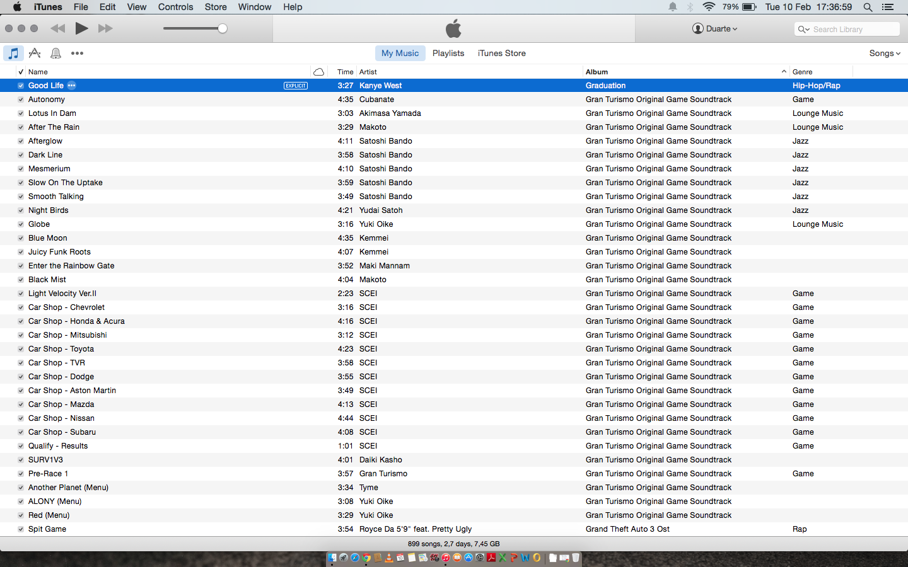This screenshot has height=567, width=908.
Task: Open the Do Not Disturb bell menu icon
Action: [673, 7]
